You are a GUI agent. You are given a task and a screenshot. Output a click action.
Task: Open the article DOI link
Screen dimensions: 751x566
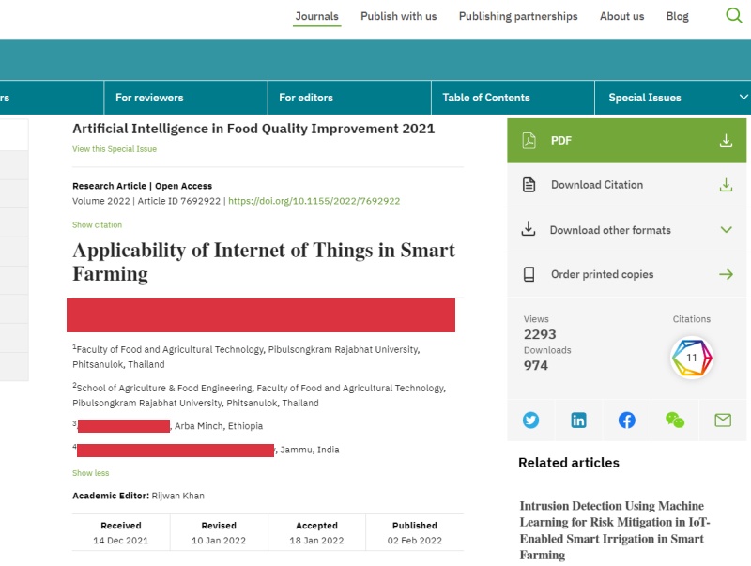(x=314, y=201)
